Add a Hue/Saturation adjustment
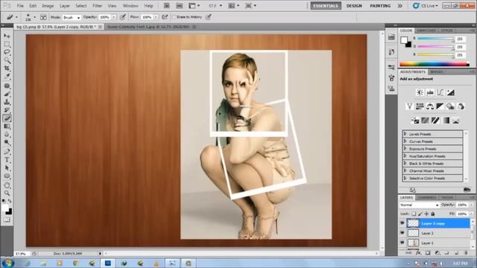The width and height of the screenshot is (477, 268). click(420, 106)
